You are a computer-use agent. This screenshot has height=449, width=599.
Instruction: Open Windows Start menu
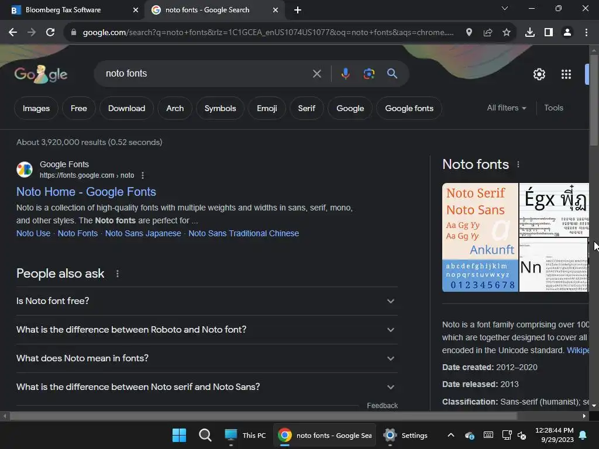pos(179,435)
